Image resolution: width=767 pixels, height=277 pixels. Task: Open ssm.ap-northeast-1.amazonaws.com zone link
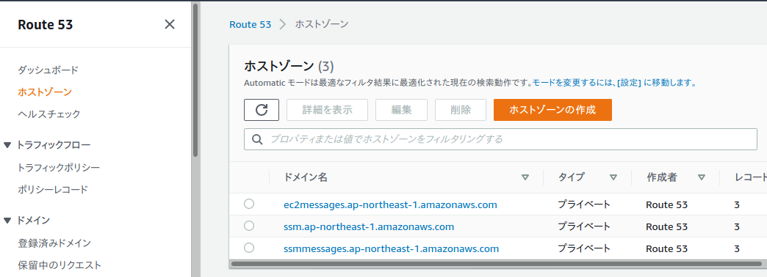coord(369,226)
